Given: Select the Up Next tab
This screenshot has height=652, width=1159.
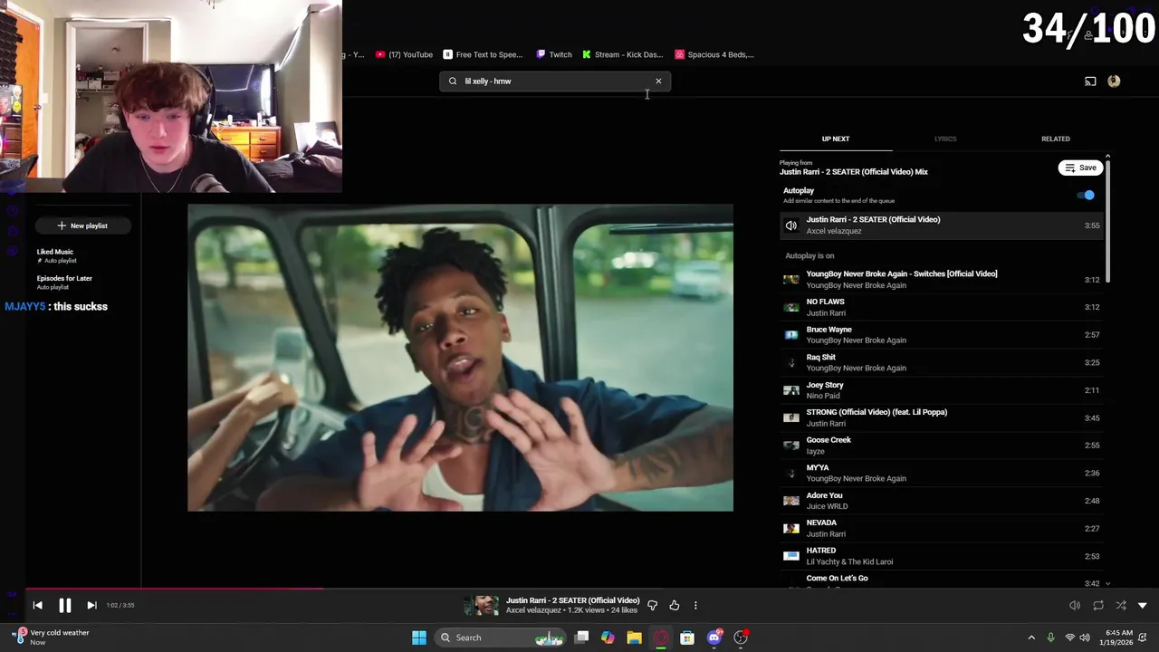Looking at the screenshot, I should pos(836,139).
